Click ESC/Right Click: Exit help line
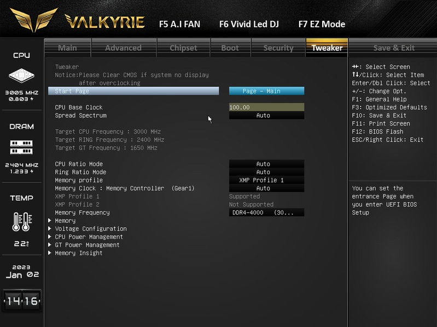 tap(388, 140)
